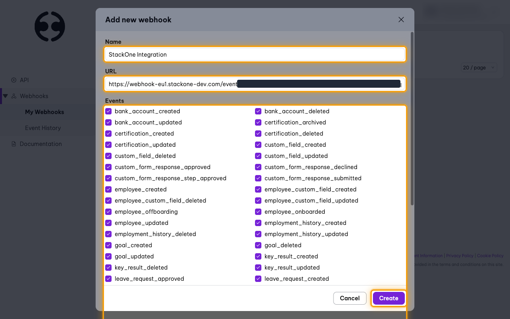Screen dimensions: 510x319
Task: Uncheck employment_history_updated event
Action: [258, 234]
